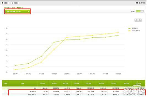Select the ofo cell 6,271.71
The image size is (152, 99).
tap(91, 95)
